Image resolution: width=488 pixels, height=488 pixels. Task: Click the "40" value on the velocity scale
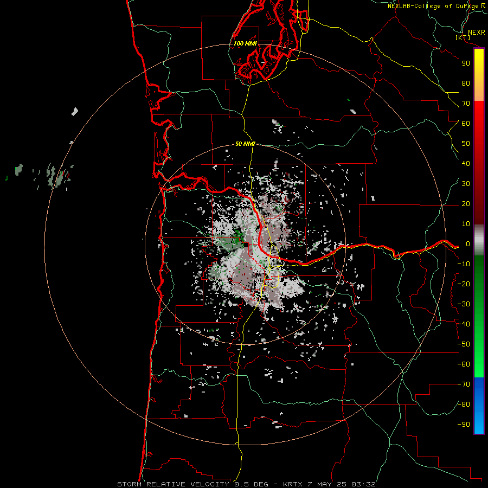(466, 164)
